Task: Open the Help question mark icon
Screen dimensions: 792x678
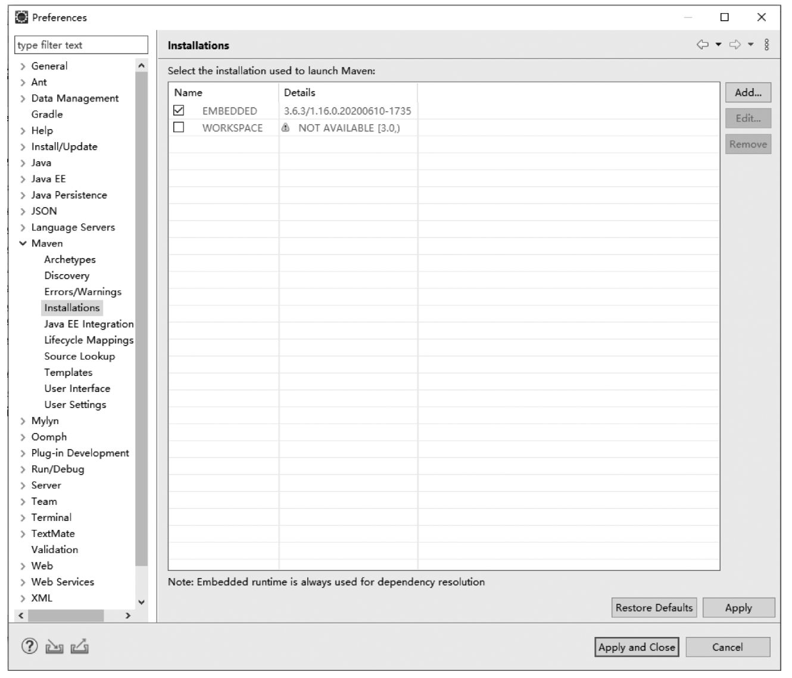Action: 29,646
